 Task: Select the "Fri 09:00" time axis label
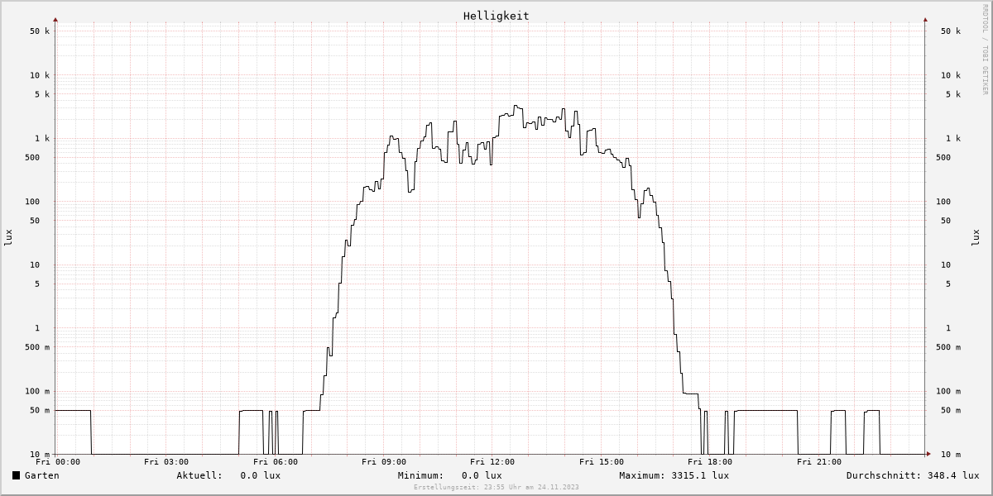coord(384,462)
